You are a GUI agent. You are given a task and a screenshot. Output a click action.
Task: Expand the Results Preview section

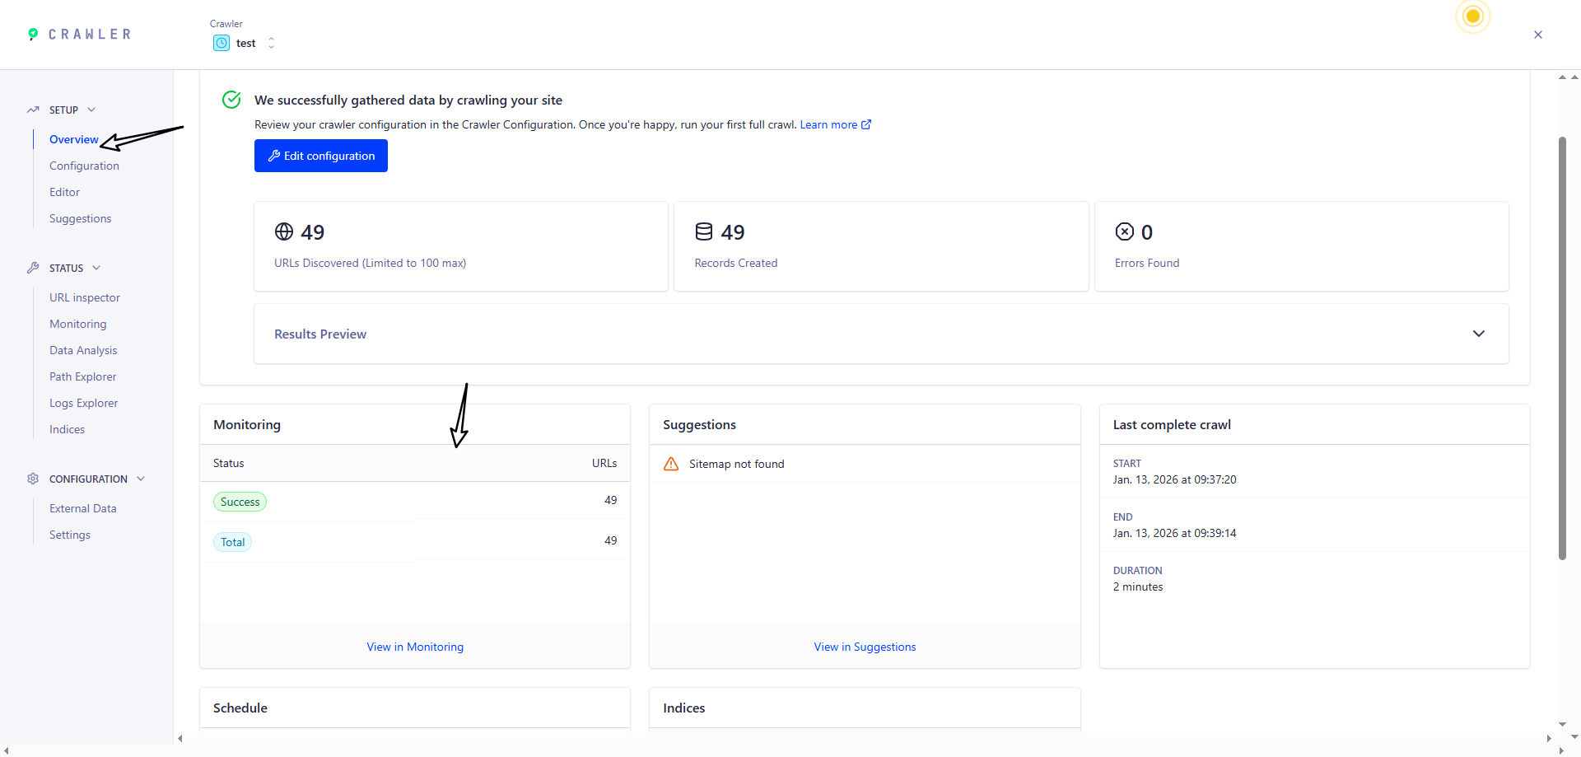pyautogui.click(x=1478, y=334)
